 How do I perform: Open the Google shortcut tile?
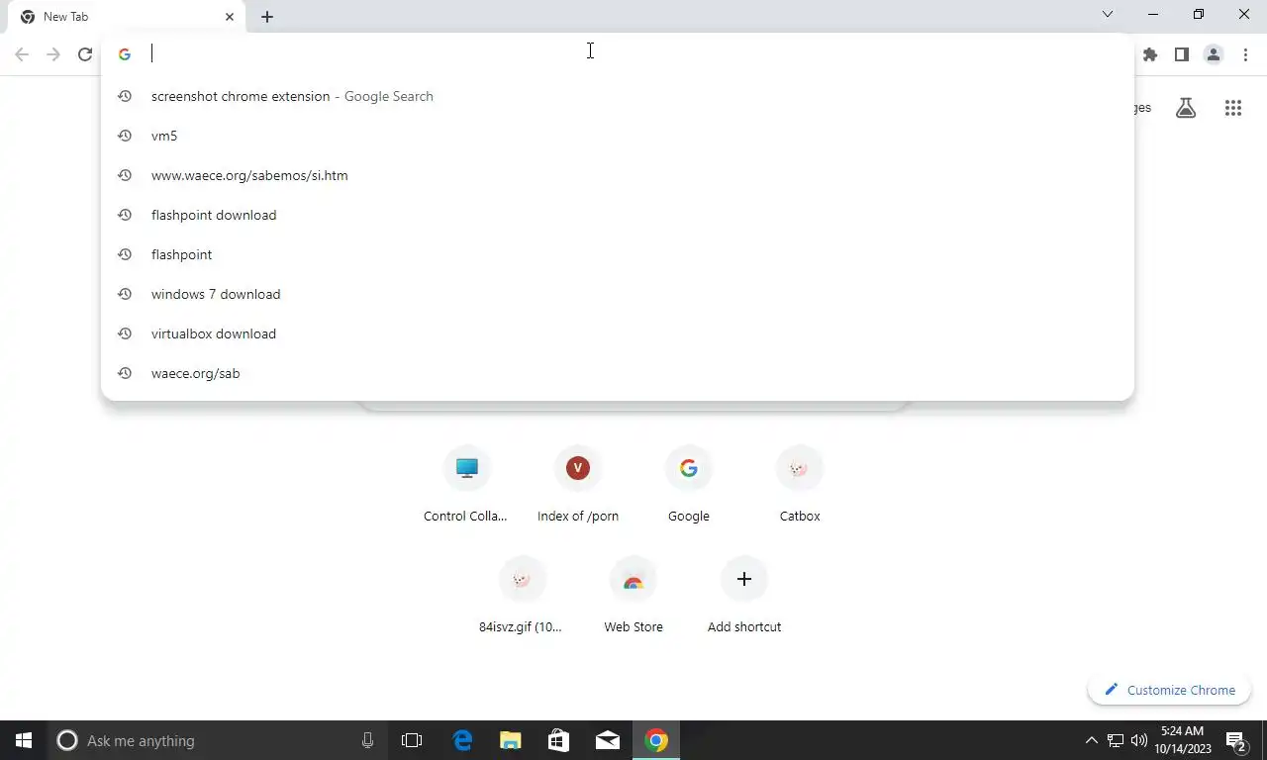pos(689,484)
